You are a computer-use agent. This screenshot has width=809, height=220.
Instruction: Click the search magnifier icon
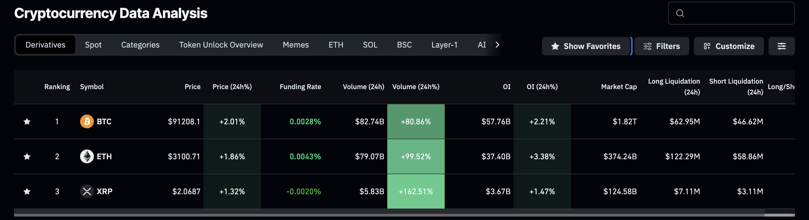tap(680, 13)
